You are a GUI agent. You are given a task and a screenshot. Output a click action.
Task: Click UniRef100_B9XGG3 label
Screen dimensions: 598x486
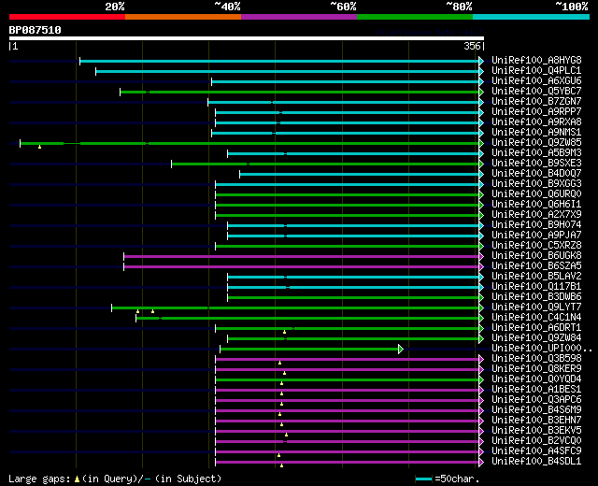click(x=536, y=184)
